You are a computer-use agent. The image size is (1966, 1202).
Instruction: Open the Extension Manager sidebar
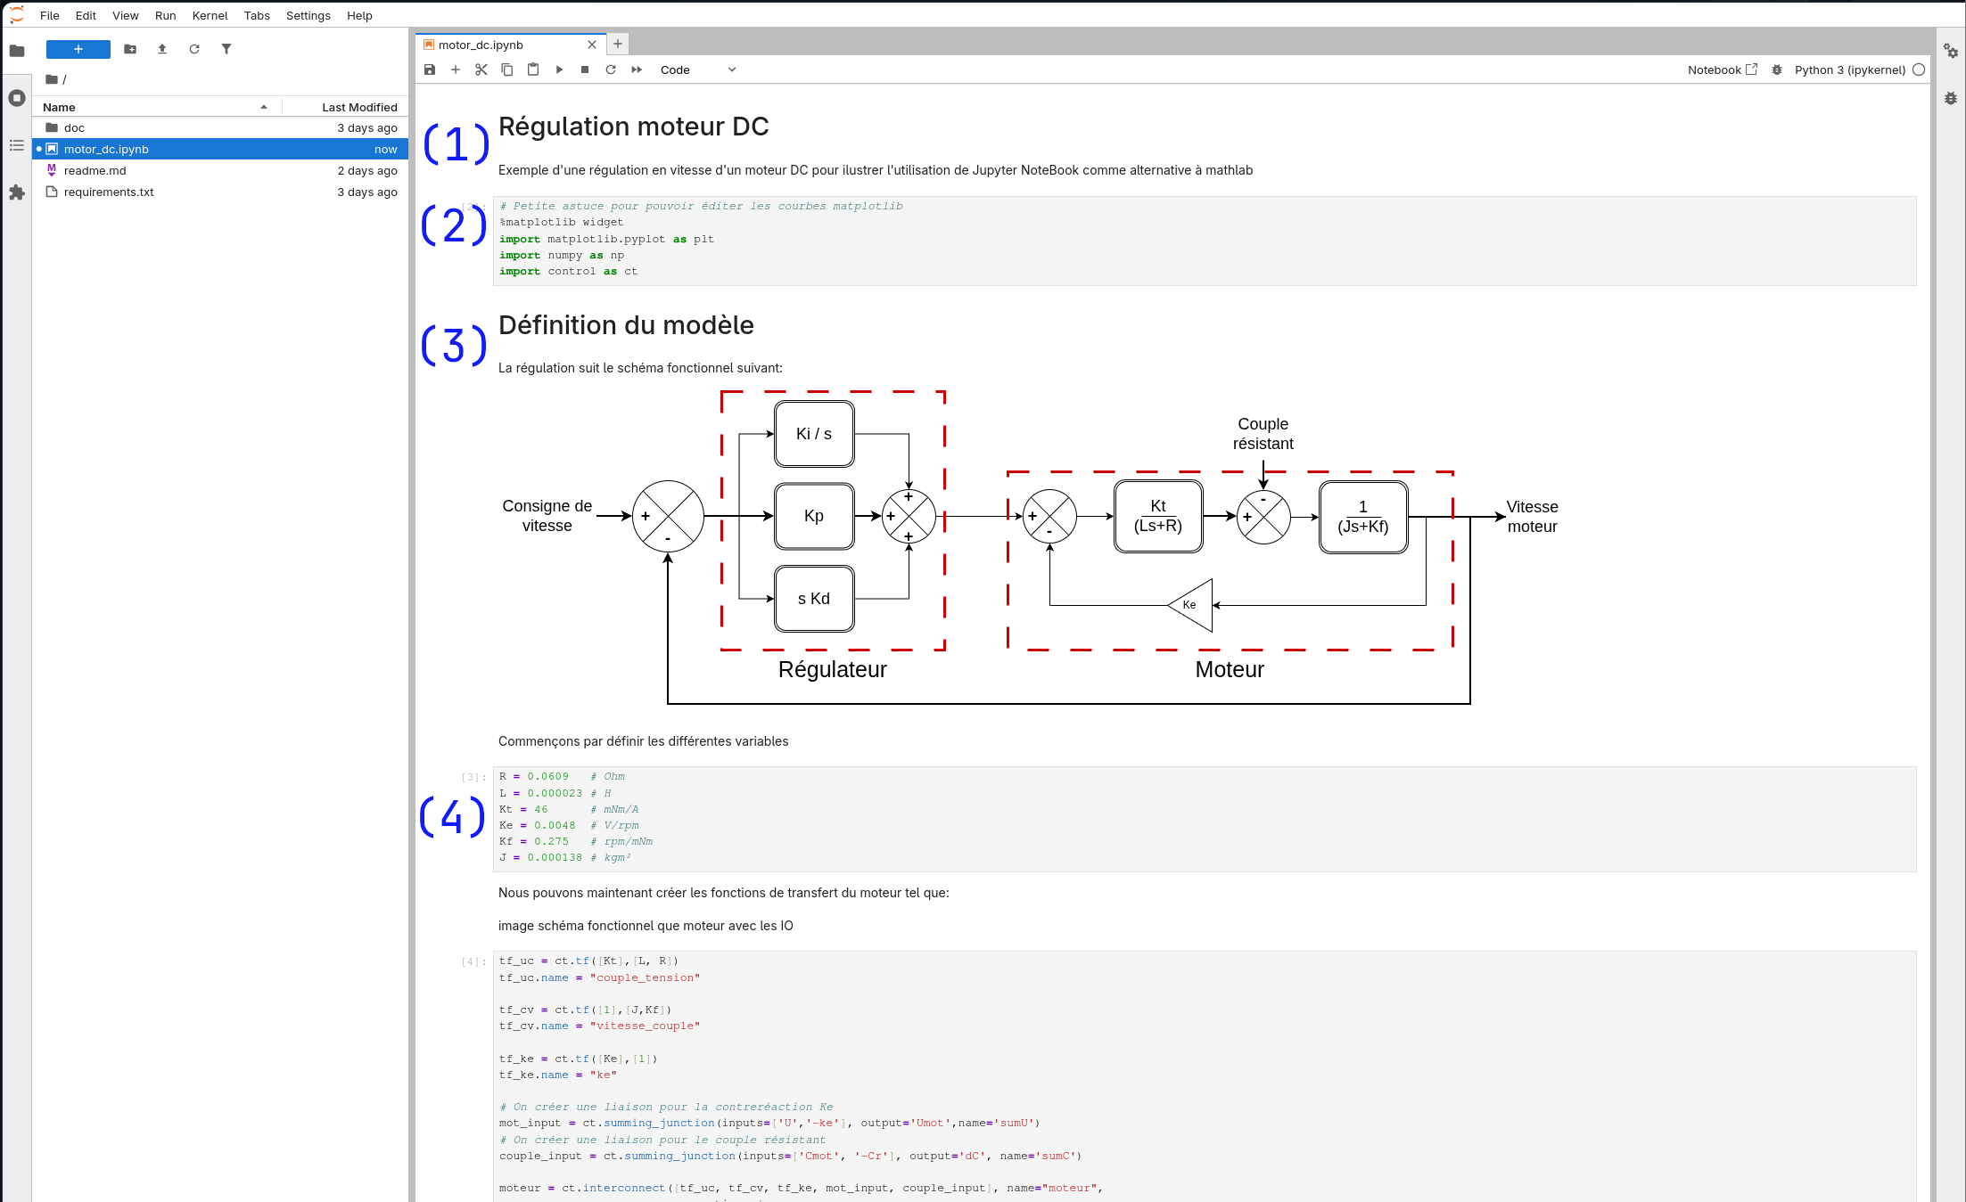(x=17, y=192)
